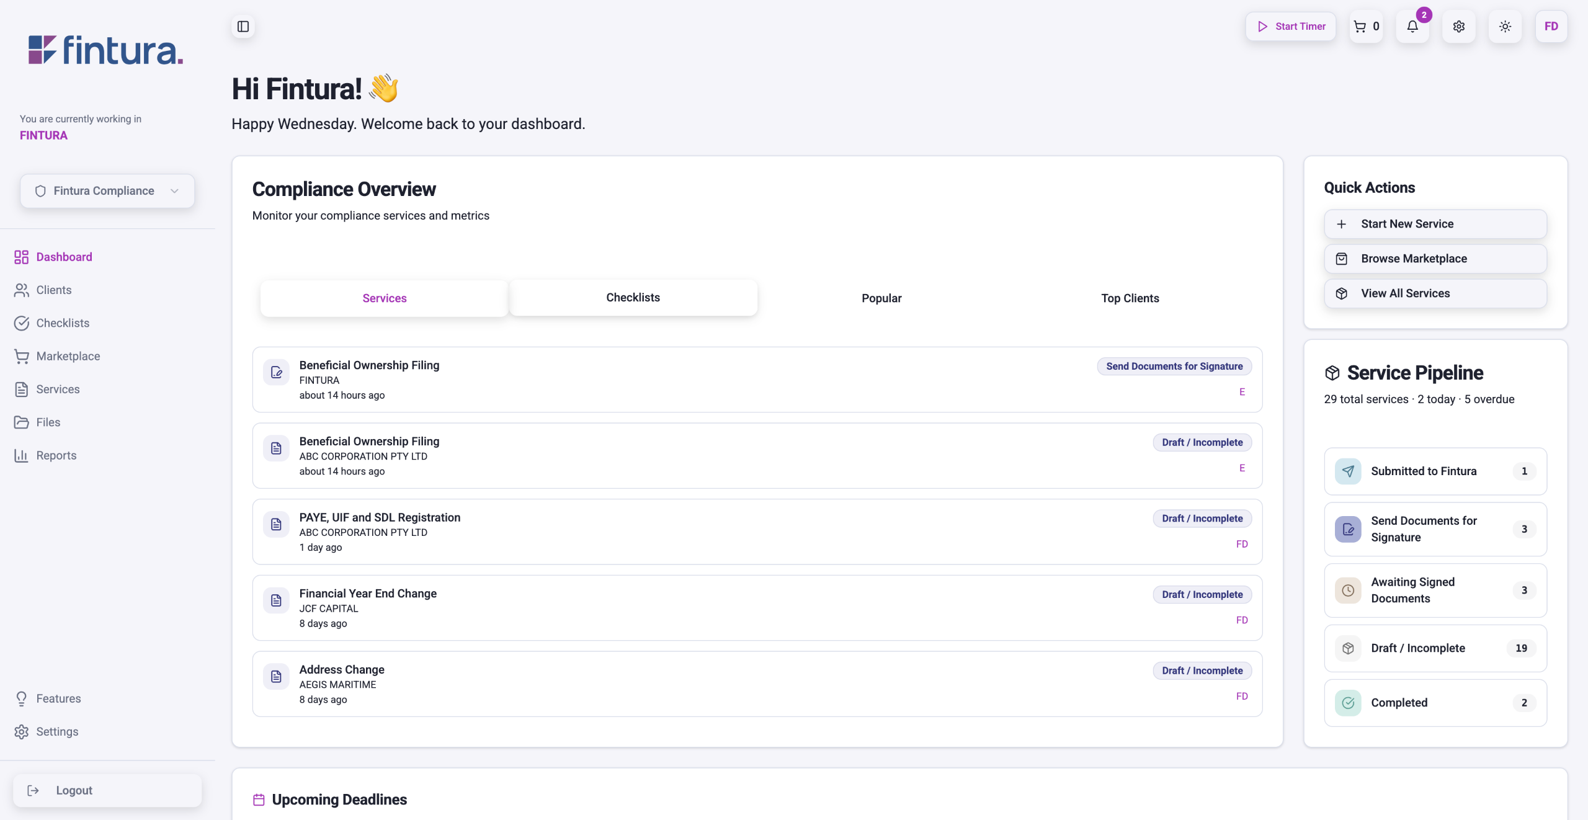The height and width of the screenshot is (820, 1588).
Task: Click the settings gear in top bar
Action: coord(1458,27)
